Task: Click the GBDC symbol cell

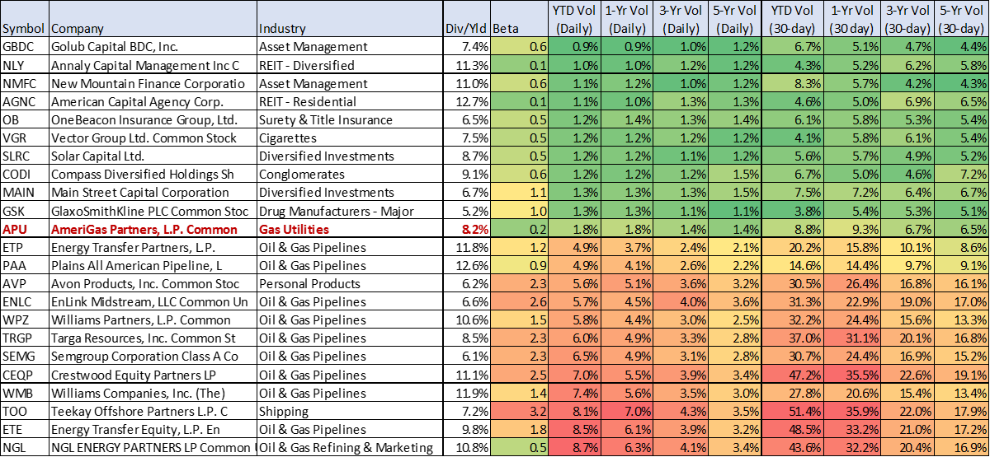Action: click(24, 47)
